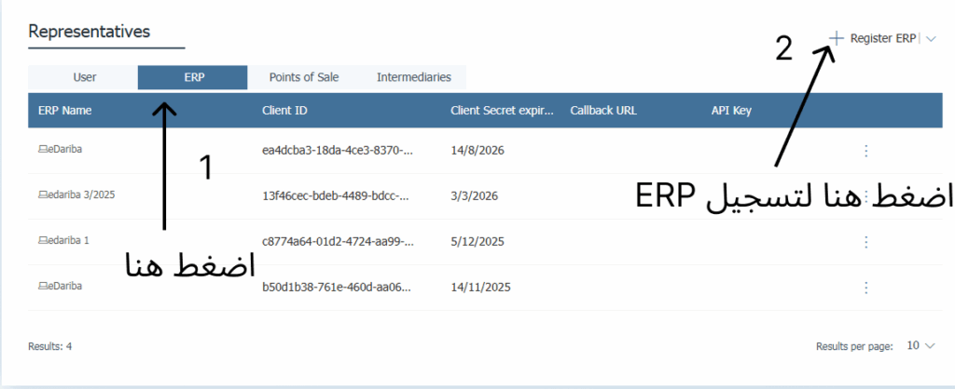Switch to the User tab
955x389 pixels.
(84, 78)
